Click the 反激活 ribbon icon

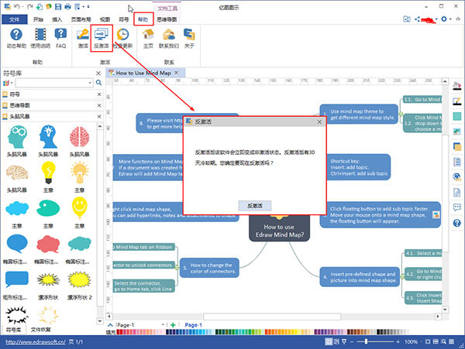pos(102,38)
